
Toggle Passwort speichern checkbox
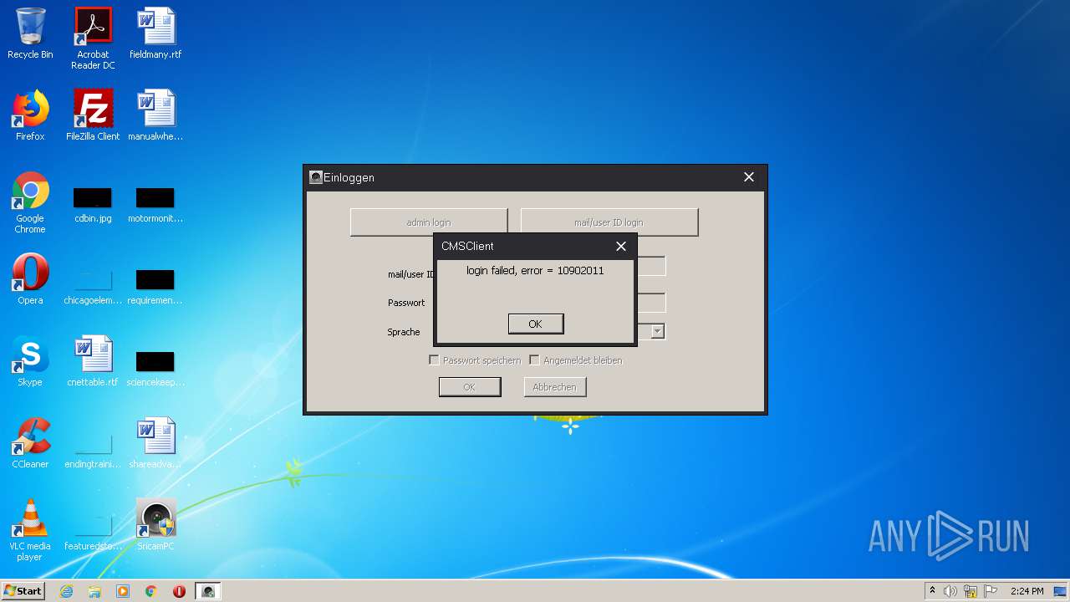(434, 360)
